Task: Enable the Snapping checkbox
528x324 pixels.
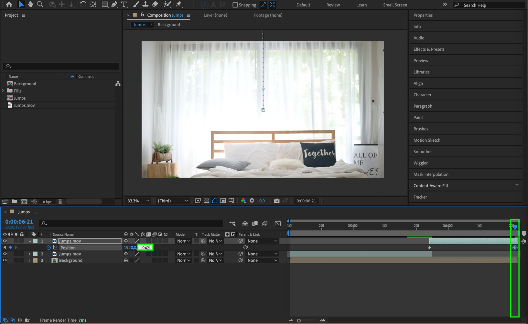Action: point(235,5)
